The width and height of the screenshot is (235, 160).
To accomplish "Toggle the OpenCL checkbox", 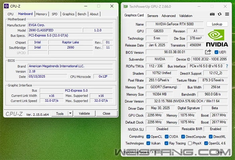I will 148,137.
